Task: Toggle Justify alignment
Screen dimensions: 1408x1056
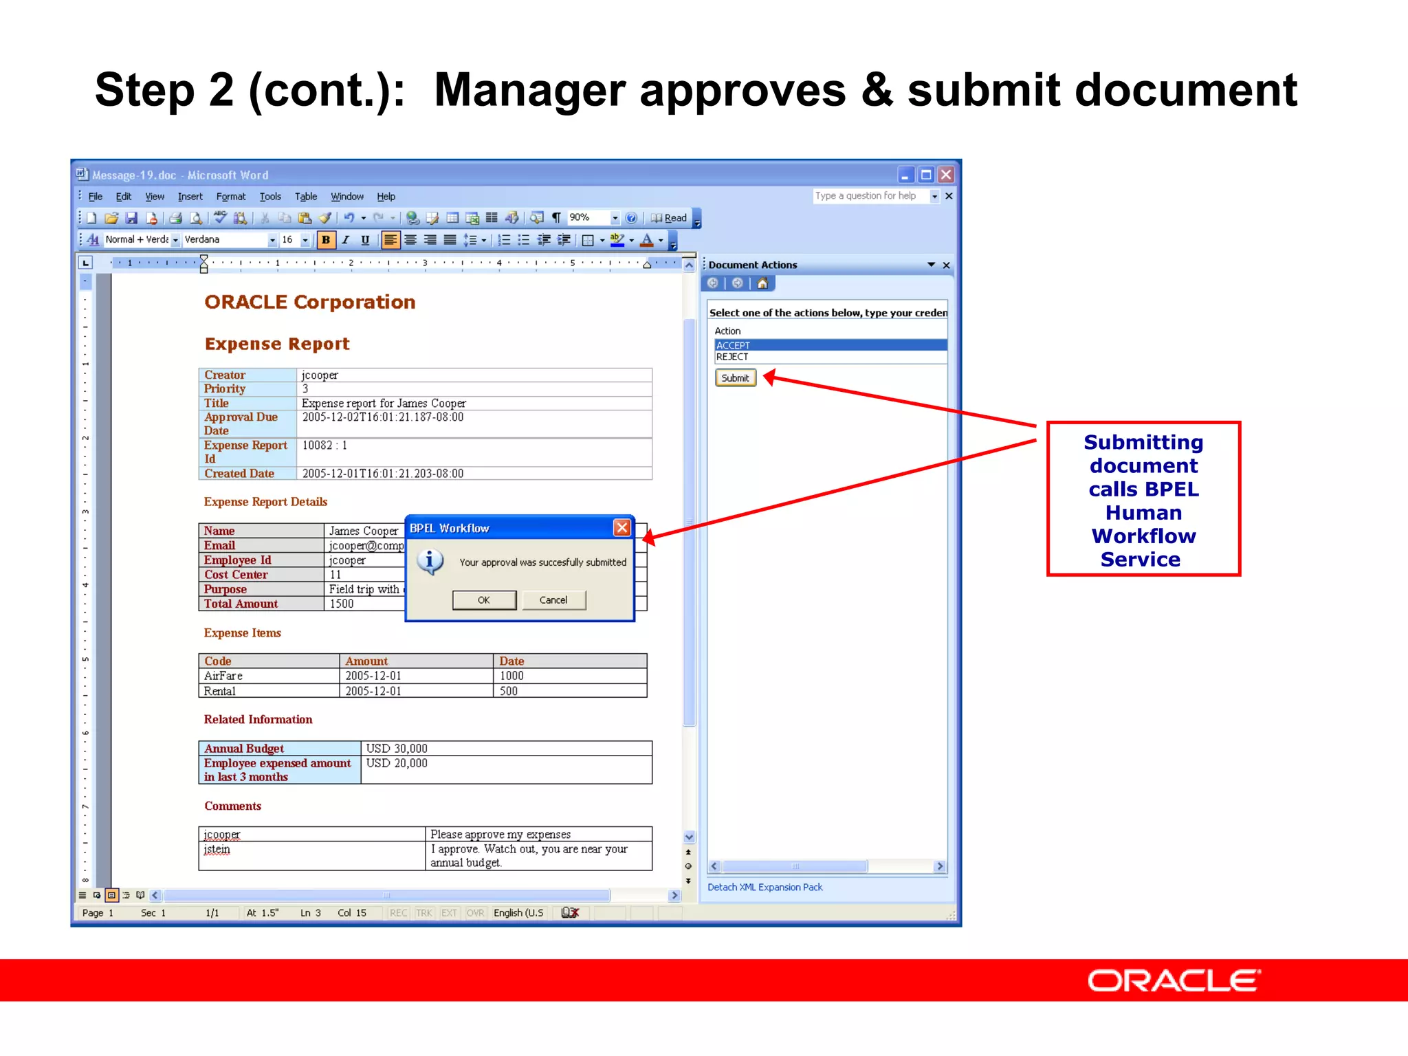Action: (x=450, y=239)
